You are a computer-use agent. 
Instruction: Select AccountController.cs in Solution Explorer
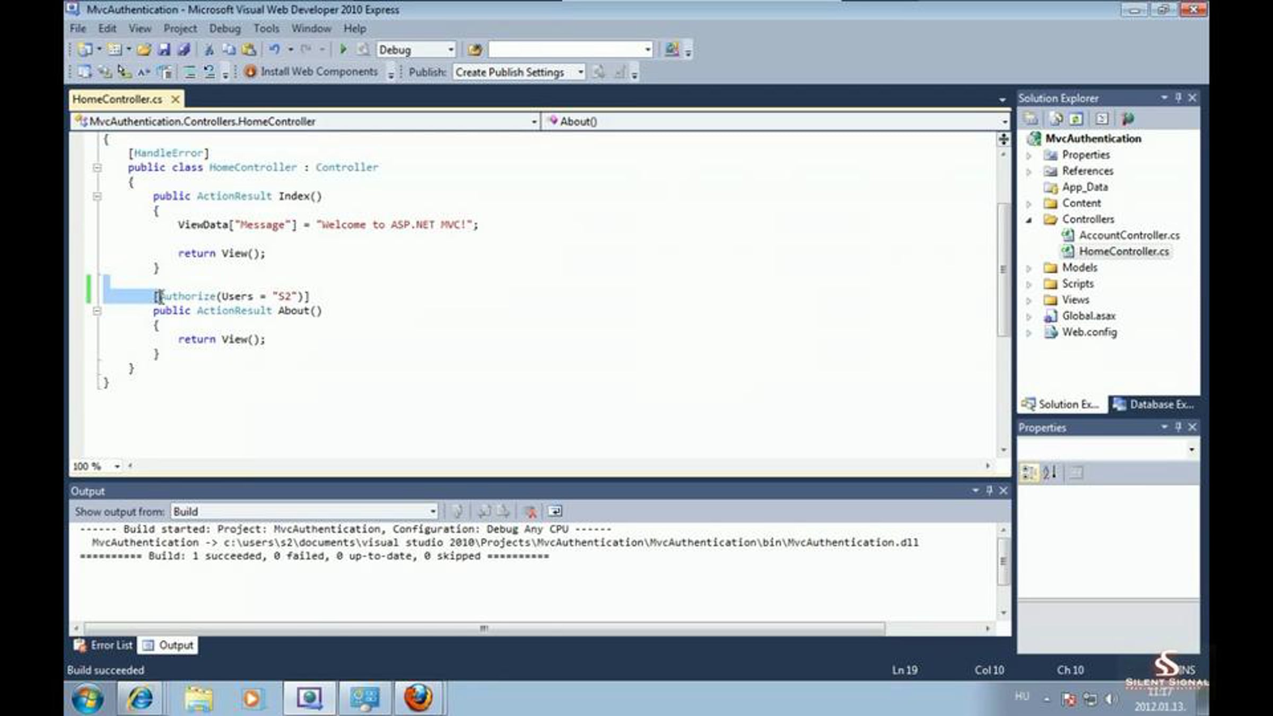click(1129, 235)
